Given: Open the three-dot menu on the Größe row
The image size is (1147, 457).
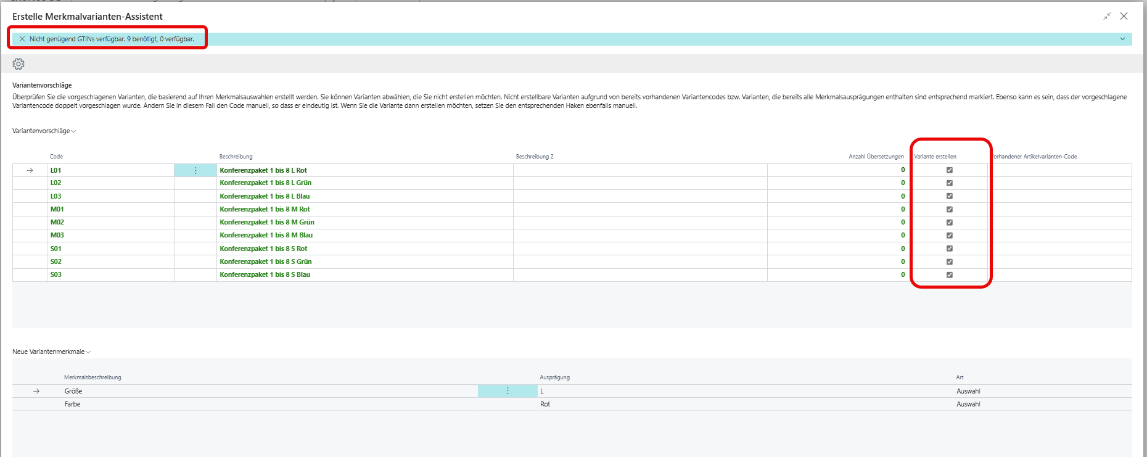Looking at the screenshot, I should coord(508,391).
